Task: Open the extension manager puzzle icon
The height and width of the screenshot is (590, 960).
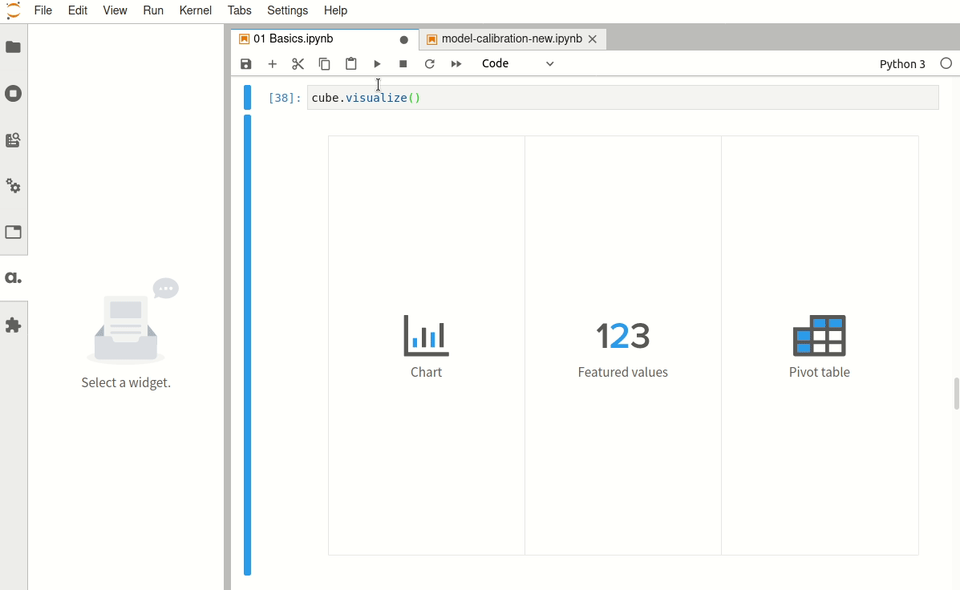Action: (x=13, y=325)
